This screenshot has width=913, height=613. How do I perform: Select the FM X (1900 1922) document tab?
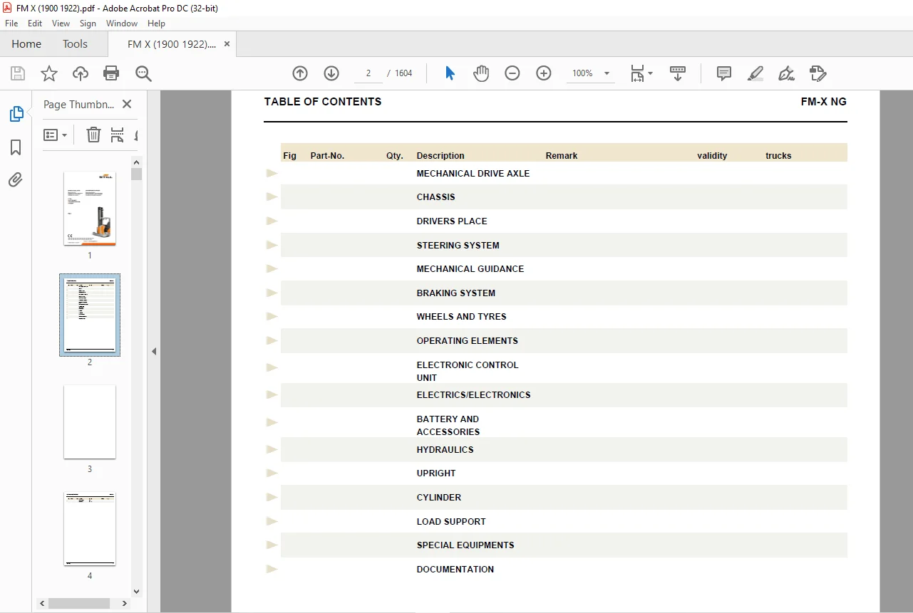pyautogui.click(x=172, y=44)
